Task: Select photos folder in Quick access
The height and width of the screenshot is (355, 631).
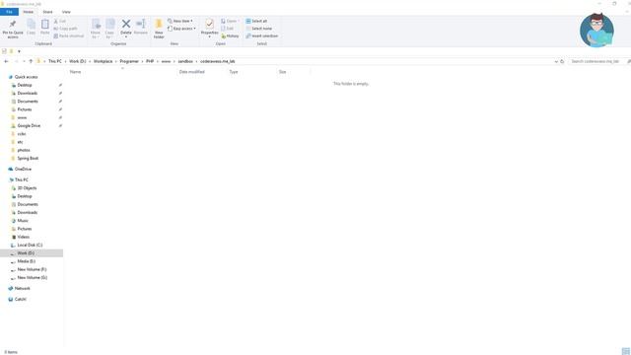Action: coord(24,150)
